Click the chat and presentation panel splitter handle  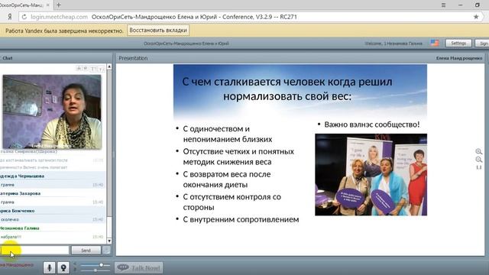pyautogui.click(x=114, y=154)
